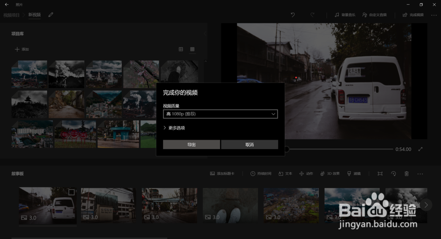Select black-and-white factory smoke library photo

[x=67, y=74]
